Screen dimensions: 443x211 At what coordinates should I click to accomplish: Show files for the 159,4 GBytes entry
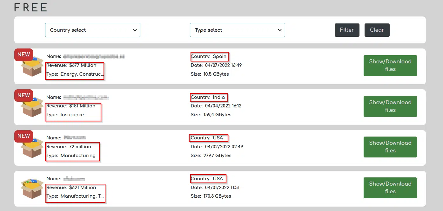pyautogui.click(x=390, y=106)
